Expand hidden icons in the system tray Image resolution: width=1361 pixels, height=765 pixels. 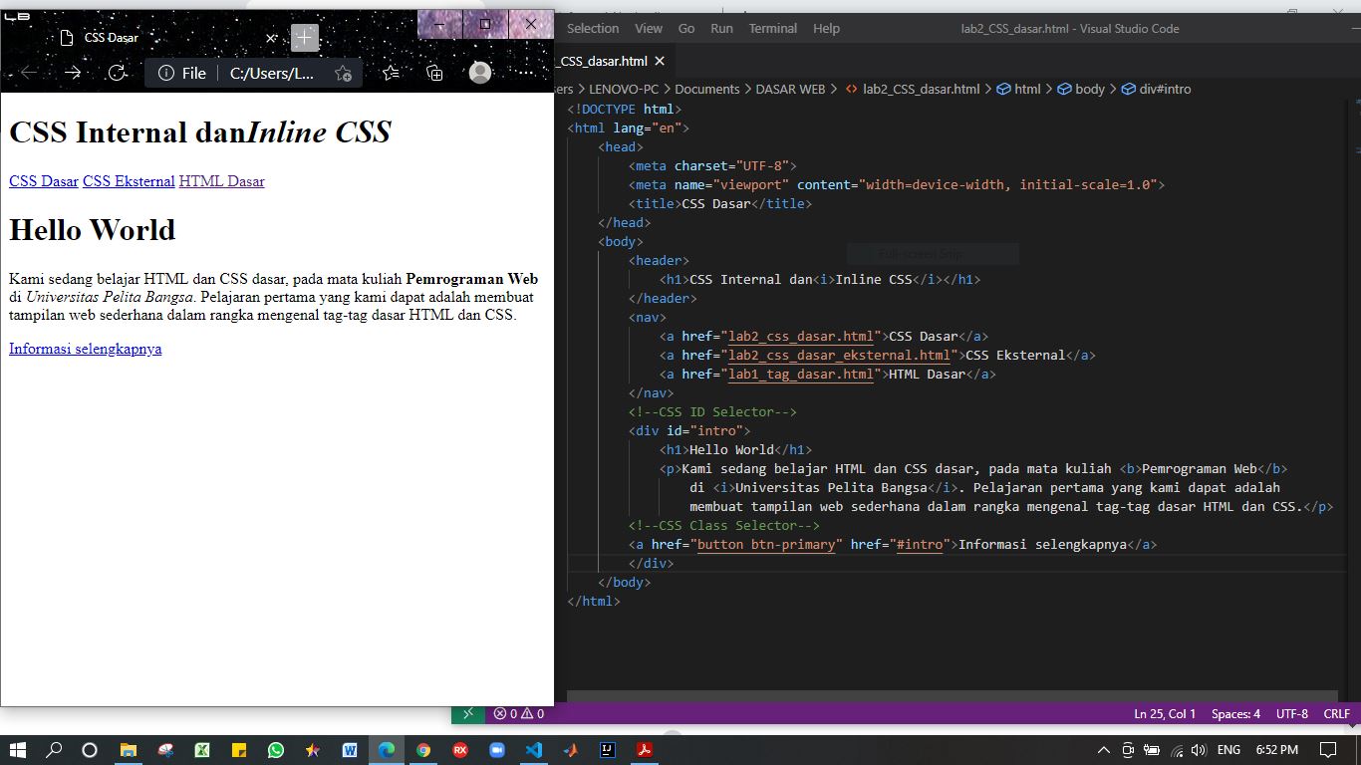coord(1102,750)
